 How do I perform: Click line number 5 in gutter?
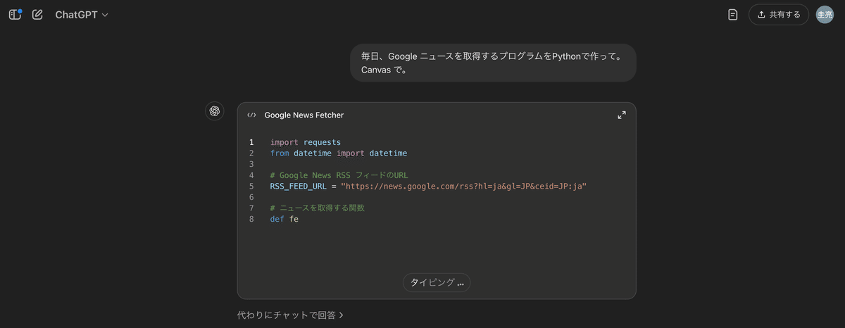tap(251, 187)
